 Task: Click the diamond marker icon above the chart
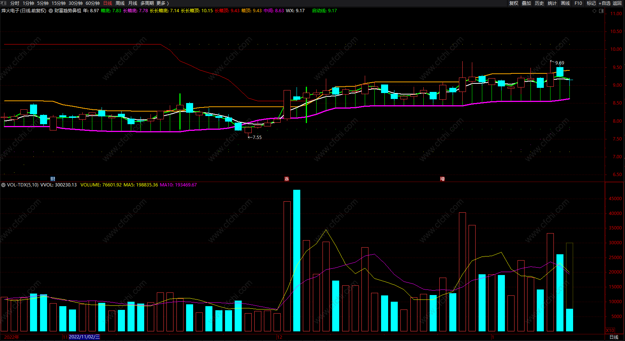click(x=595, y=11)
